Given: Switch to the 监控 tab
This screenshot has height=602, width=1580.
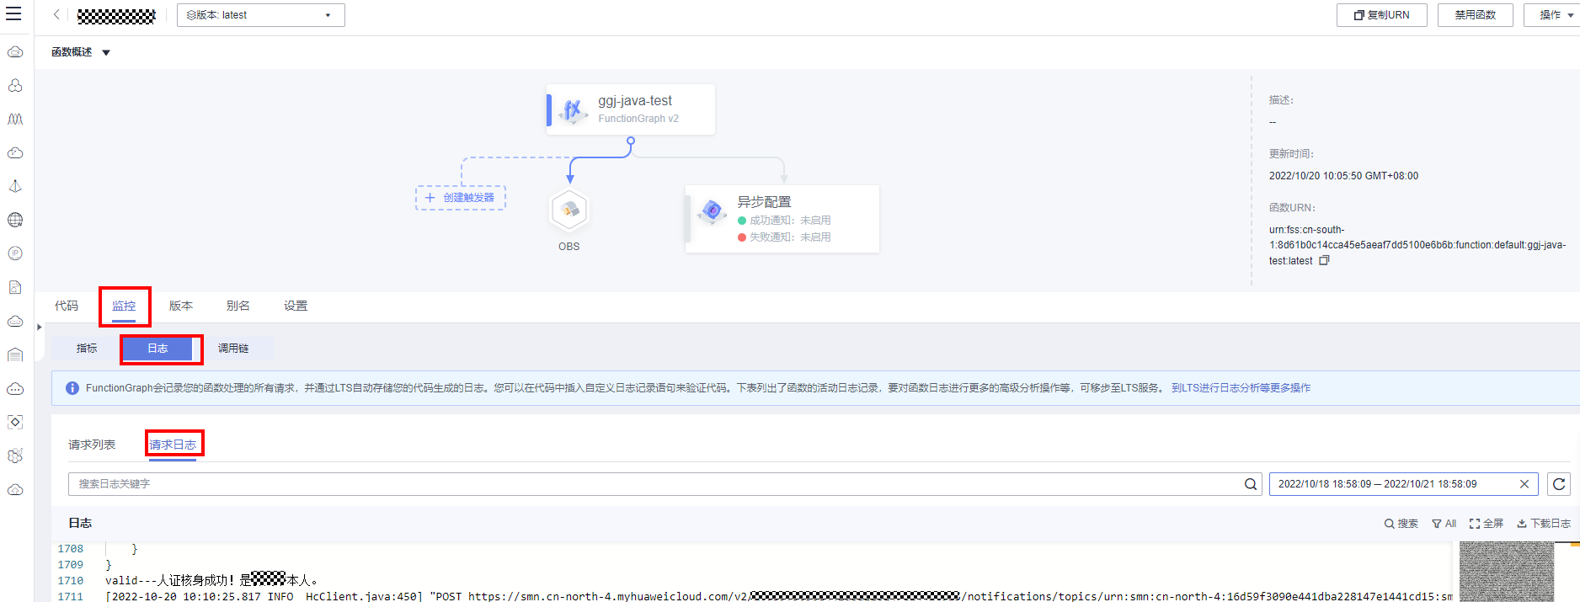Looking at the screenshot, I should click(124, 306).
